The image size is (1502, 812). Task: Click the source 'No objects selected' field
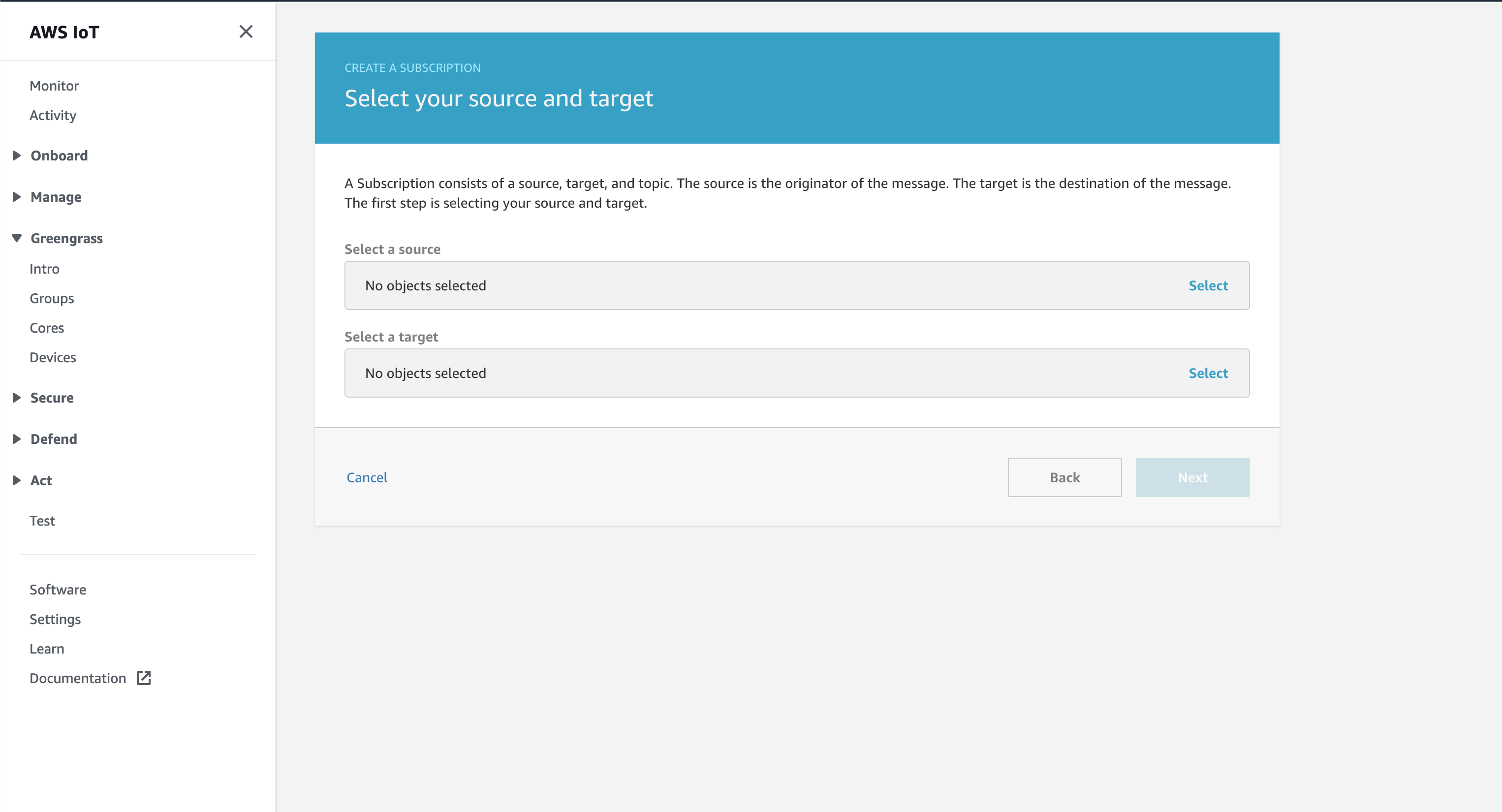[796, 285]
